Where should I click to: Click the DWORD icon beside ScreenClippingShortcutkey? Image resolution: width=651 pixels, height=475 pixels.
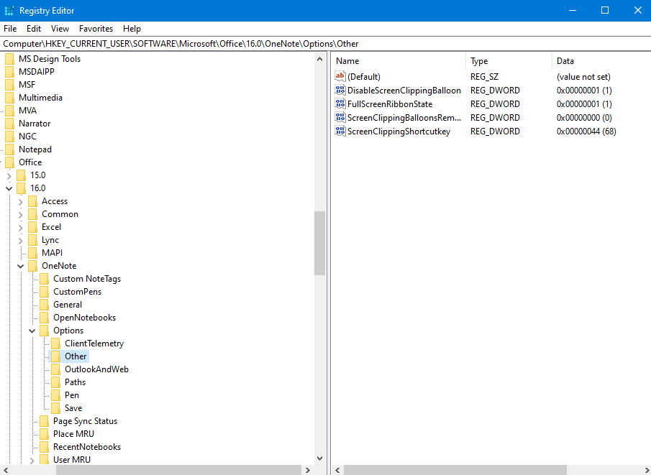[340, 132]
